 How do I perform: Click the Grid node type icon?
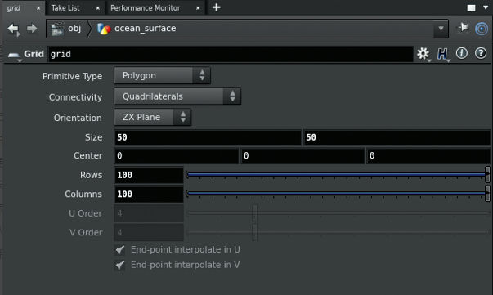tap(14, 55)
